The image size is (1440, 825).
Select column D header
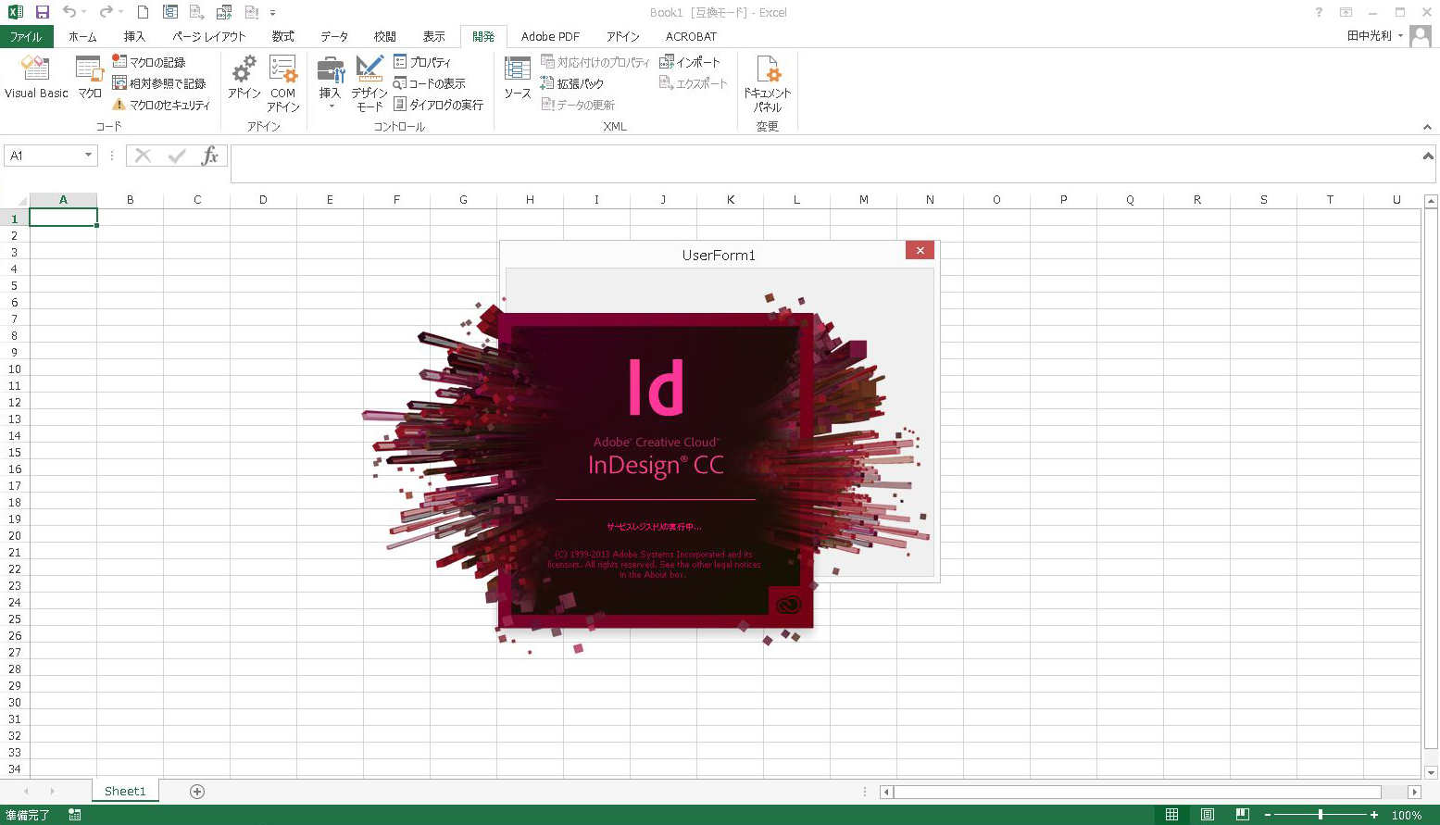[x=263, y=199]
